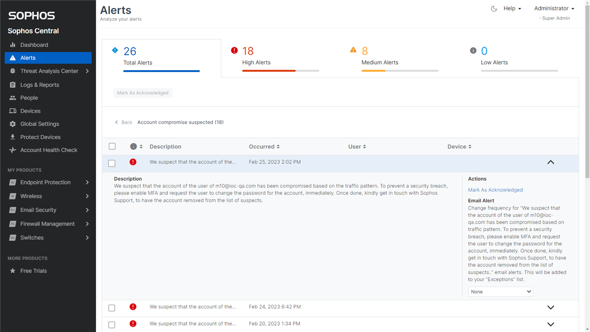Image resolution: width=590 pixels, height=332 pixels.
Task: Select the Low Alerts tab
Action: click(519, 58)
